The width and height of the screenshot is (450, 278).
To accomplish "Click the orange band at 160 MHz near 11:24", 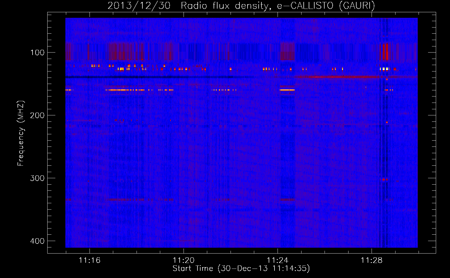I will pyautogui.click(x=287, y=90).
